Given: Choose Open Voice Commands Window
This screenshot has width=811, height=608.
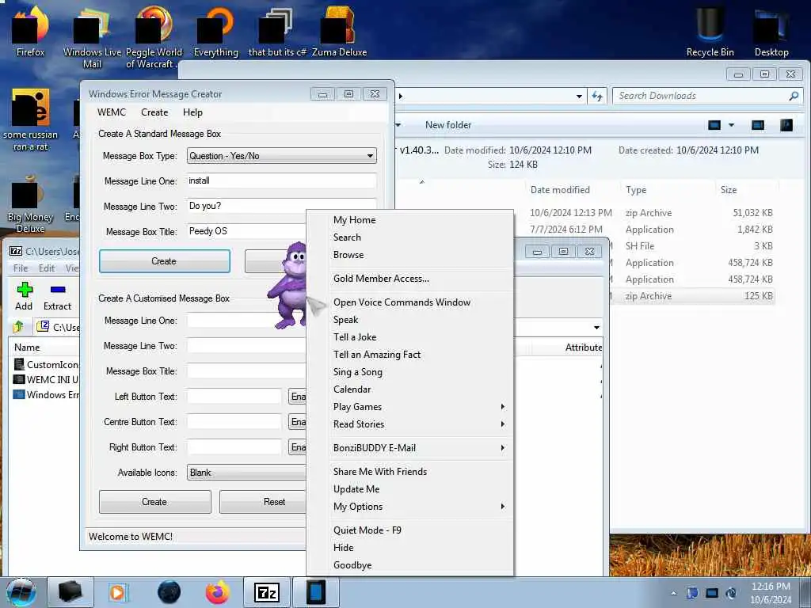Looking at the screenshot, I should tap(411, 302).
